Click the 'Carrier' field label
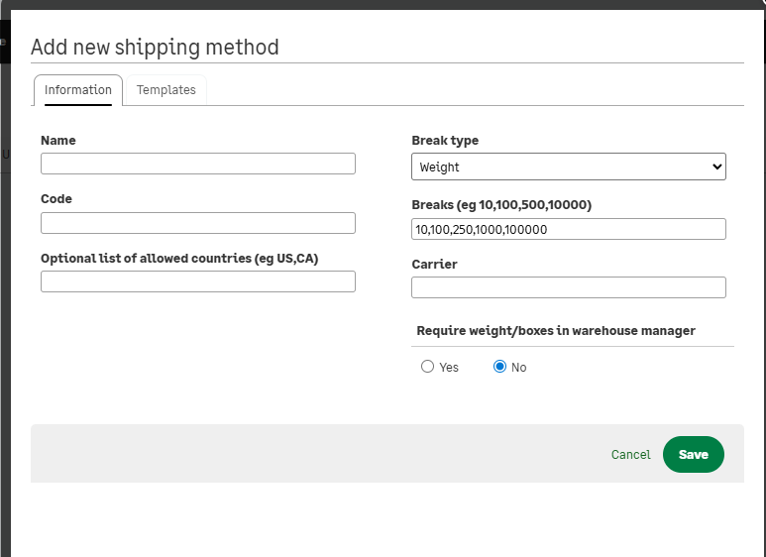766x557 pixels. click(434, 265)
